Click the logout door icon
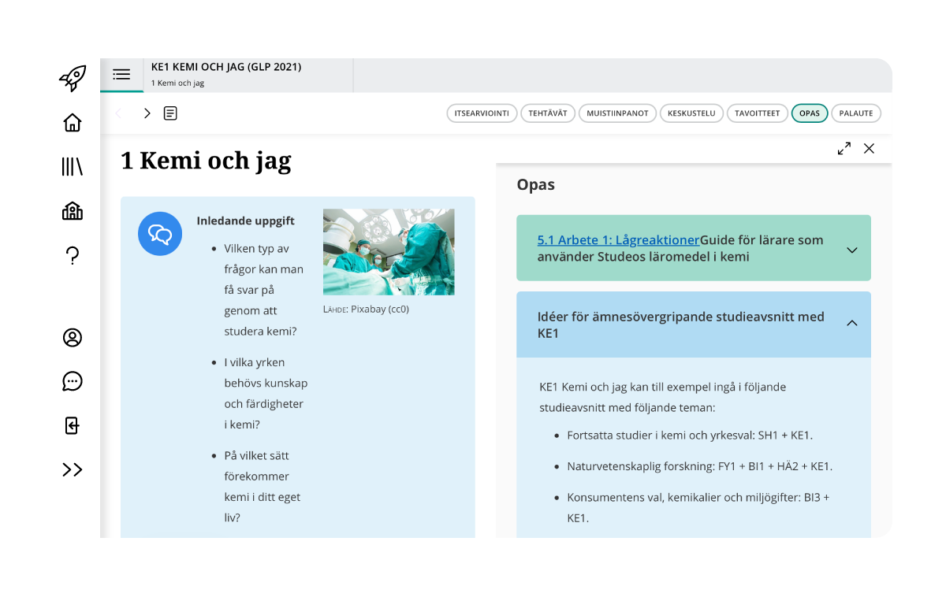Image resolution: width=946 pixels, height=597 pixels. 73,425
